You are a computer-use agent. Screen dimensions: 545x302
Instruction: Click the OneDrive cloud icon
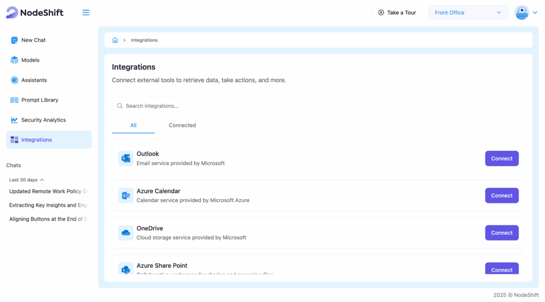coord(126,233)
